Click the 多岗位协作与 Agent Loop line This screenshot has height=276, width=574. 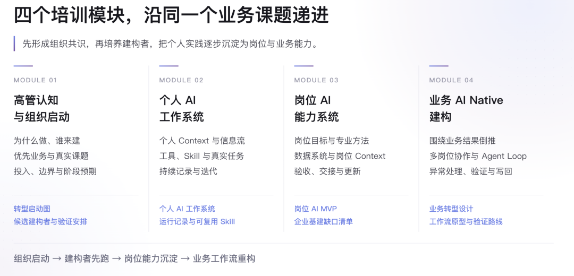click(x=478, y=156)
